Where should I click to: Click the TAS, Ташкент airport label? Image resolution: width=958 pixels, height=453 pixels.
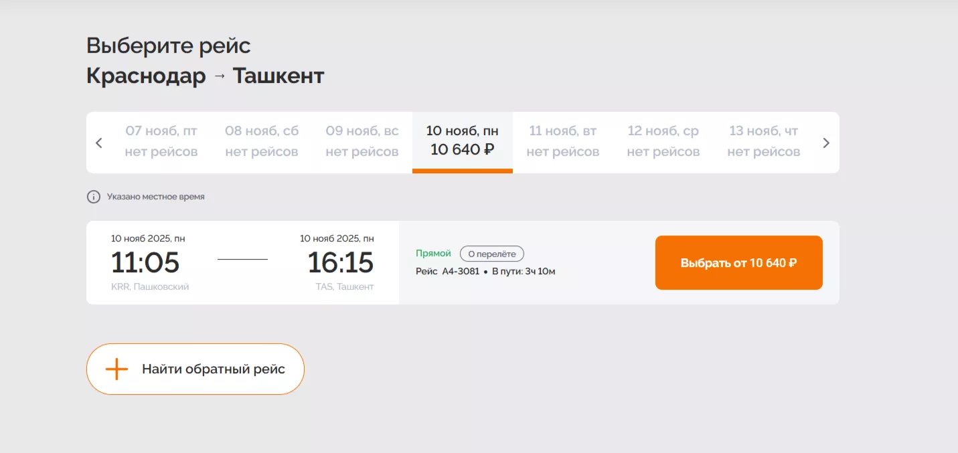click(345, 286)
